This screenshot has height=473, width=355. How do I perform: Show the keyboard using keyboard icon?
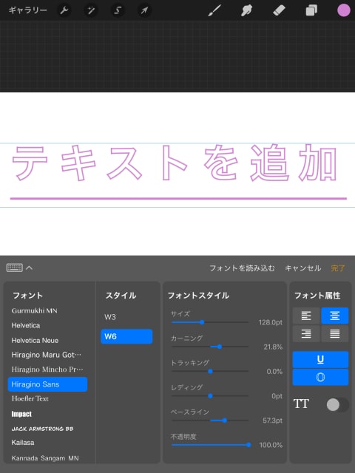[15, 268]
